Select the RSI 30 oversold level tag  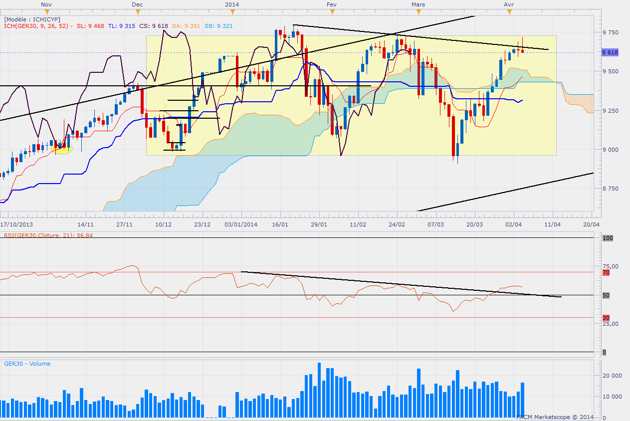pyautogui.click(x=606, y=318)
